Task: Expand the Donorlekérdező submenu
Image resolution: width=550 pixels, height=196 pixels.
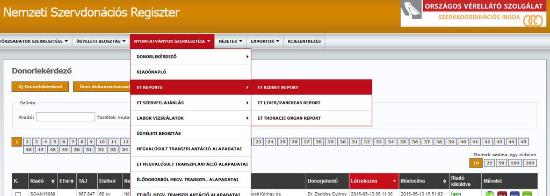Action: (191, 56)
